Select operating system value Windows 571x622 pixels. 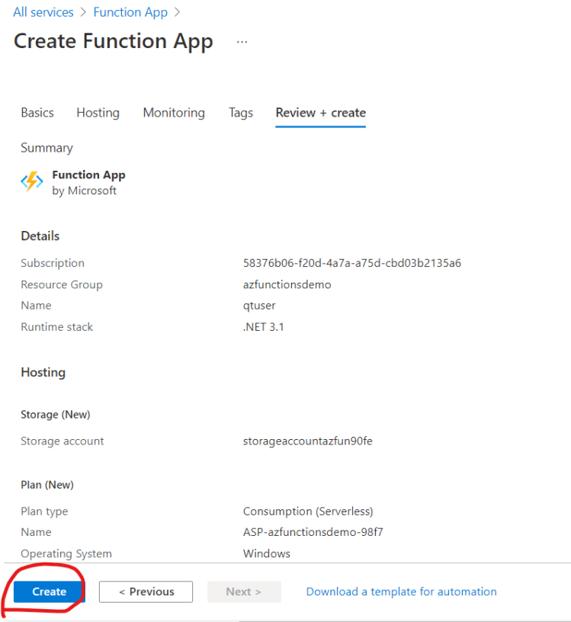(267, 553)
